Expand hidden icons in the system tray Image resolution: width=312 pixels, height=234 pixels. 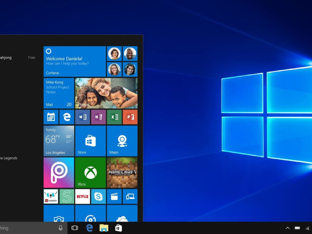point(288,228)
